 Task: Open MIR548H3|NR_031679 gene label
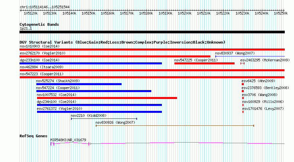point(68,140)
